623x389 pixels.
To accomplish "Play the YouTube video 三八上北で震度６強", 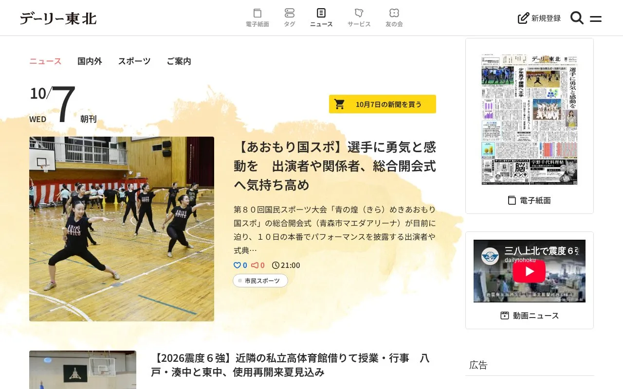I will pos(529,271).
